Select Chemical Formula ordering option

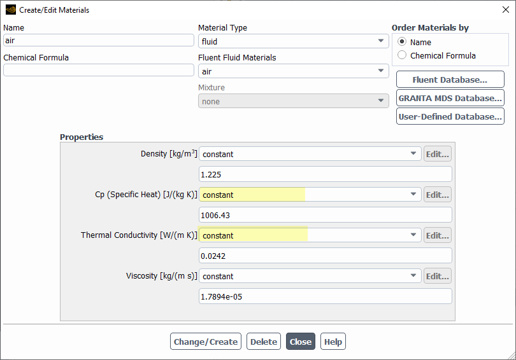pos(402,55)
